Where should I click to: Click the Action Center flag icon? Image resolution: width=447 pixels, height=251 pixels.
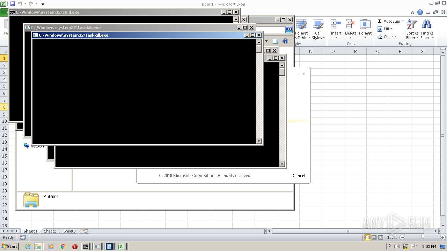(x=414, y=246)
